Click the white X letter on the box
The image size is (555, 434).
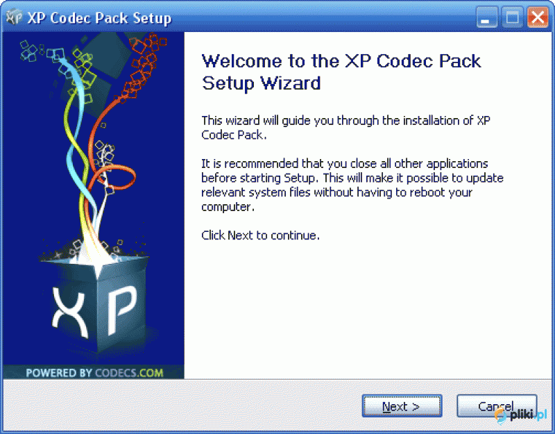70,312
